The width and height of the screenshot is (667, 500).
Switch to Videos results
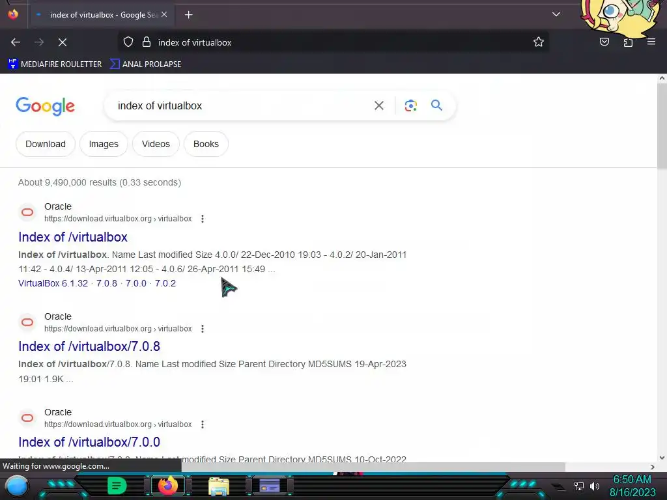[156, 144]
